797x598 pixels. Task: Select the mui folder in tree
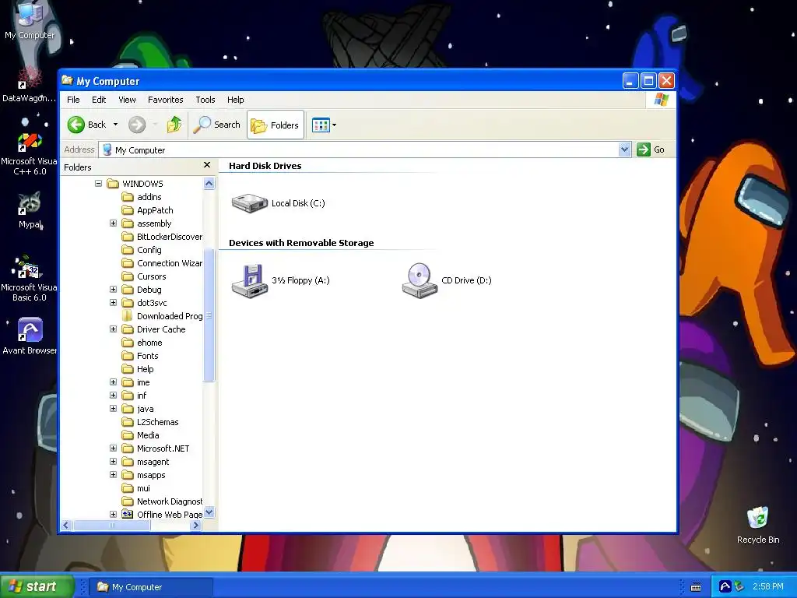pyautogui.click(x=136, y=487)
